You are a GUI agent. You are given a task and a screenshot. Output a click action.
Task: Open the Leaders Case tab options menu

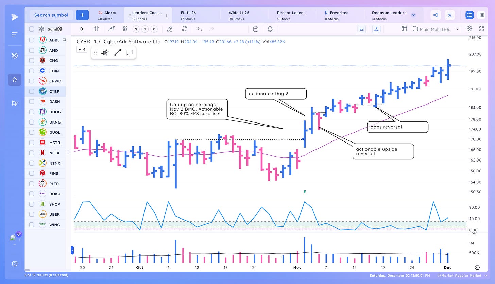pos(166,15)
